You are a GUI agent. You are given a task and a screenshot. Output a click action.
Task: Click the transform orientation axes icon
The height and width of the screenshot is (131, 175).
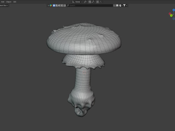[x=73, y=2]
